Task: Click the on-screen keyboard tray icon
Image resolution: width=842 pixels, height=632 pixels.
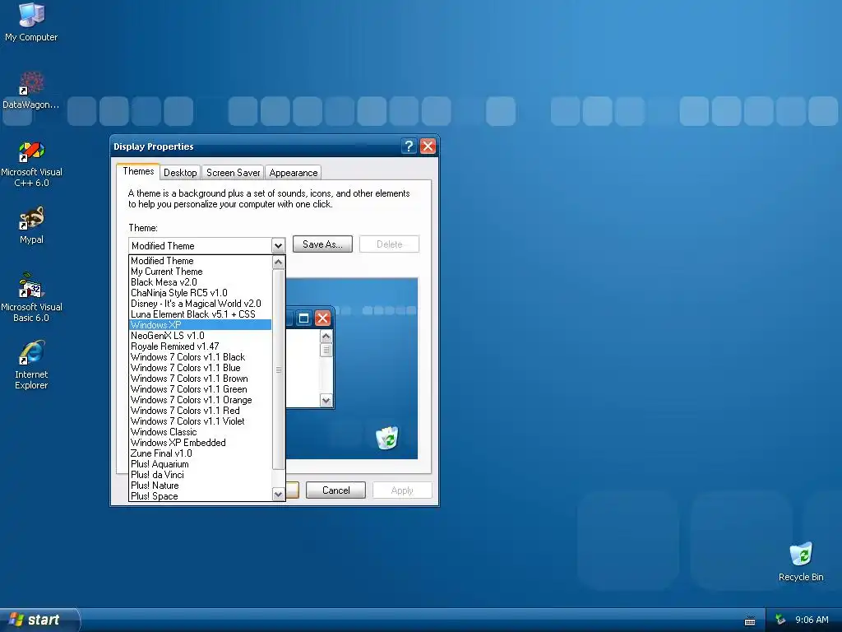Action: click(750, 620)
